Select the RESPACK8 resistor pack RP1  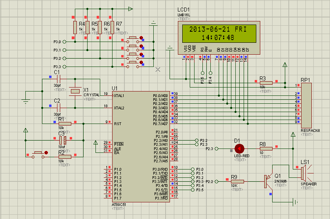306,105
